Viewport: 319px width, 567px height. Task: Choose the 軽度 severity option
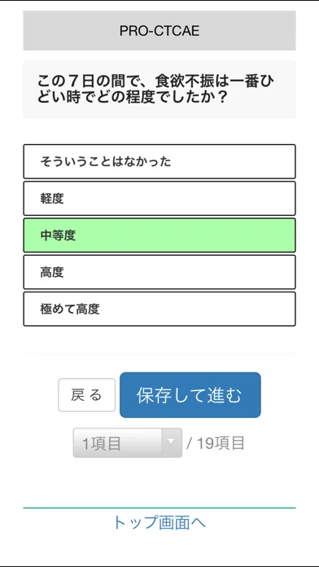click(159, 198)
